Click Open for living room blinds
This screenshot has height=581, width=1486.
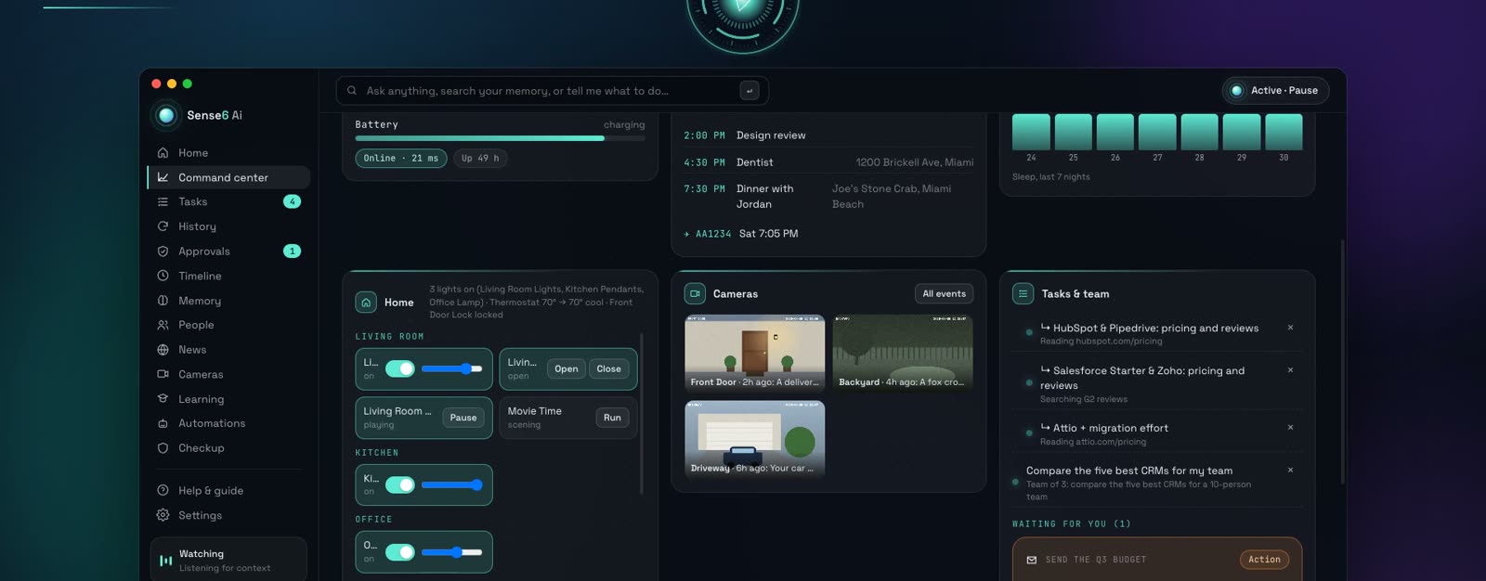coord(567,368)
